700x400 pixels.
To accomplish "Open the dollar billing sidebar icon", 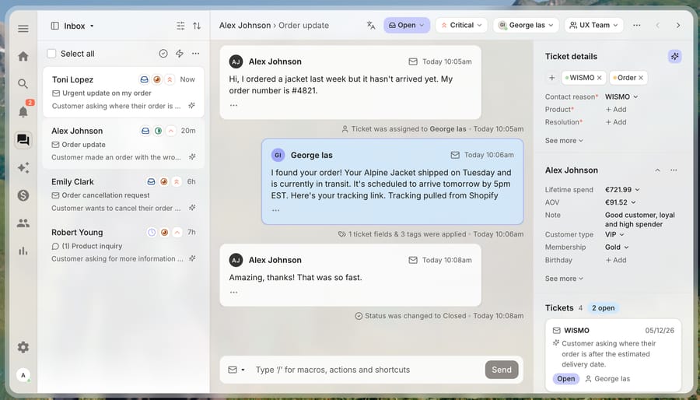I will coord(23,195).
